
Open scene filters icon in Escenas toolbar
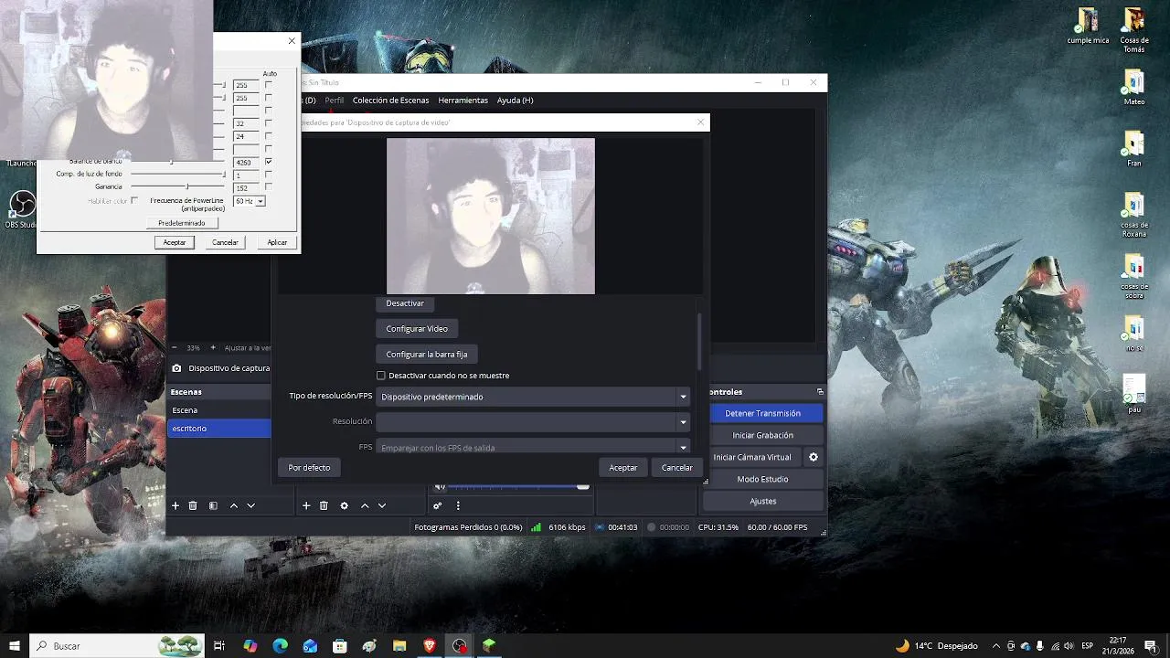coord(213,505)
